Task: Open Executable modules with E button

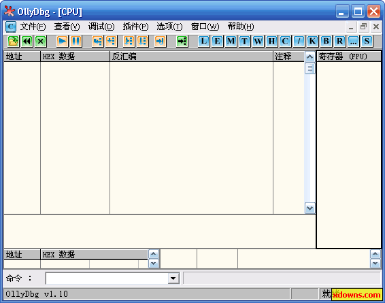Action: pos(217,42)
